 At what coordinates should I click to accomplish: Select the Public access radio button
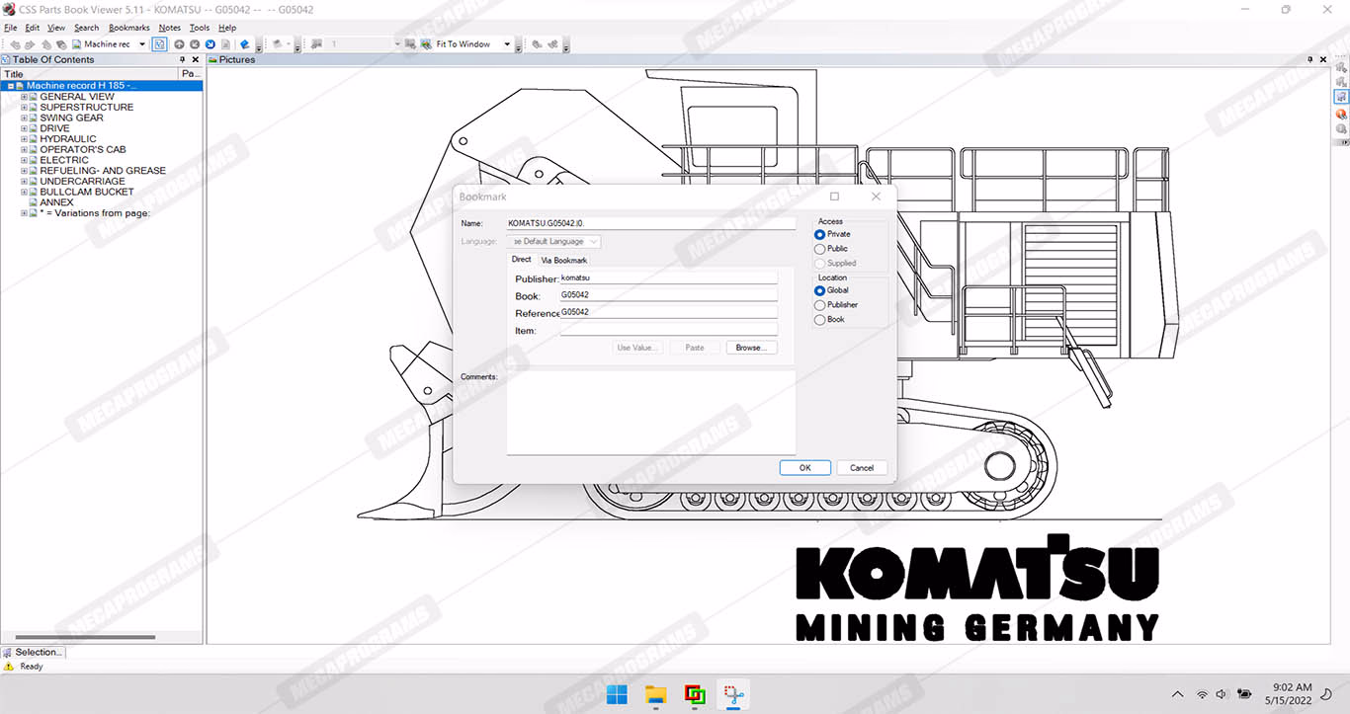click(x=819, y=249)
